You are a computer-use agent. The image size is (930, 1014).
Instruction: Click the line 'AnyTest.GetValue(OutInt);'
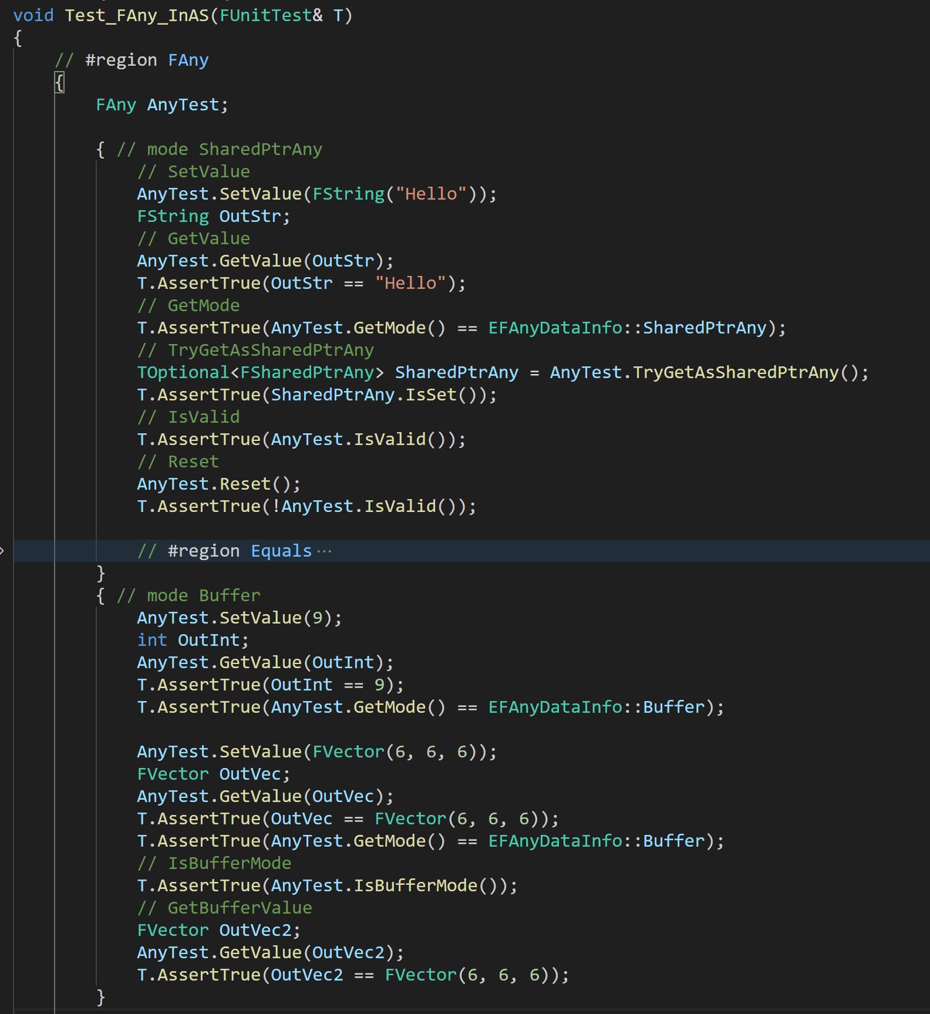[x=265, y=662]
